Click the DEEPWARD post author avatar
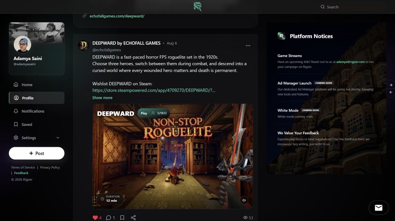The width and height of the screenshot is (395, 221). [84, 45]
